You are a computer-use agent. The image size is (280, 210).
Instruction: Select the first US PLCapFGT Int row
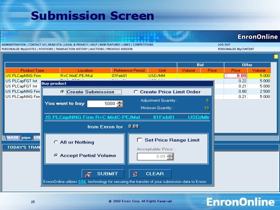pyautogui.click(x=23, y=81)
